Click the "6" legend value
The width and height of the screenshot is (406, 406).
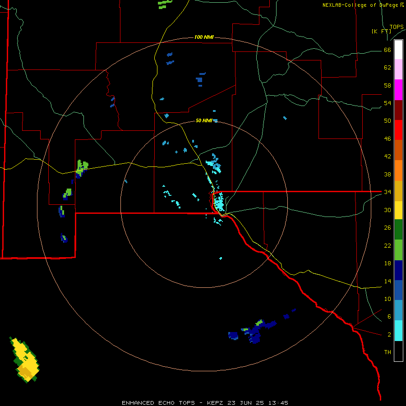pos(389,317)
